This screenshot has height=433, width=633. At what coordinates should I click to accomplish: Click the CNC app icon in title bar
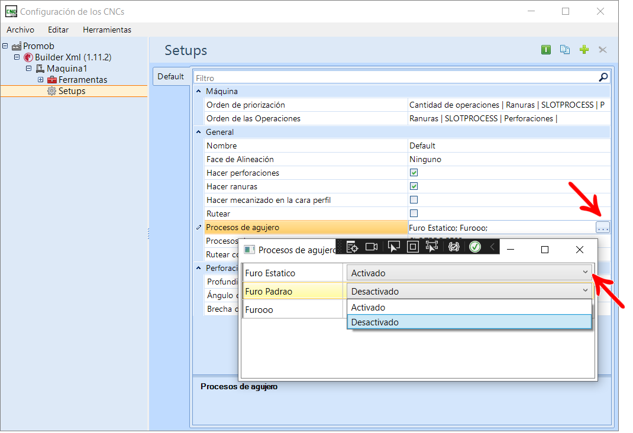pos(11,12)
